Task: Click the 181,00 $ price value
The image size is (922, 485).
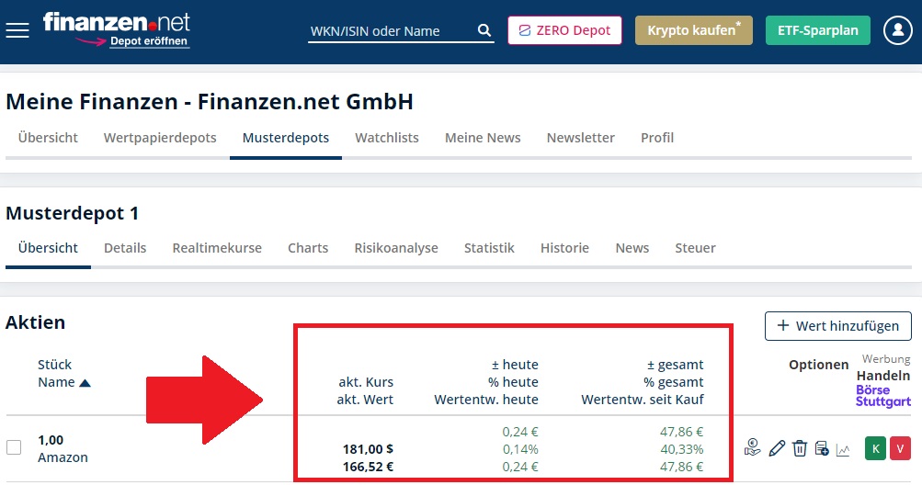Action: click(368, 449)
